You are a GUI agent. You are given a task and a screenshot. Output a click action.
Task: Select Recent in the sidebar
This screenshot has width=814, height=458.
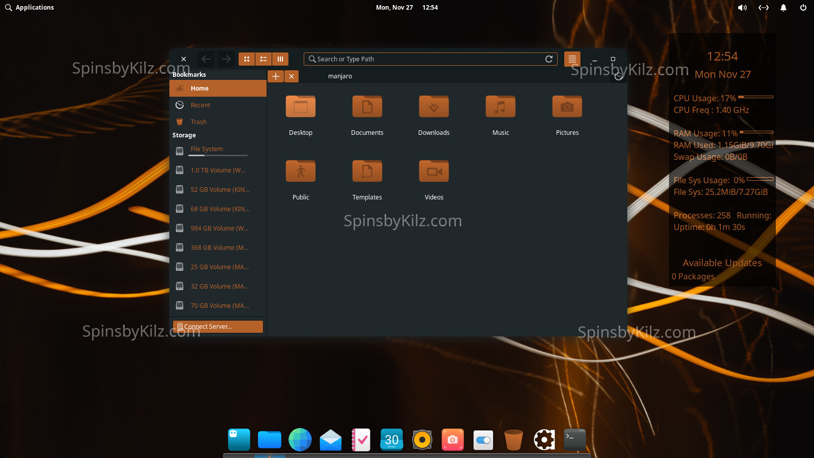tap(200, 105)
